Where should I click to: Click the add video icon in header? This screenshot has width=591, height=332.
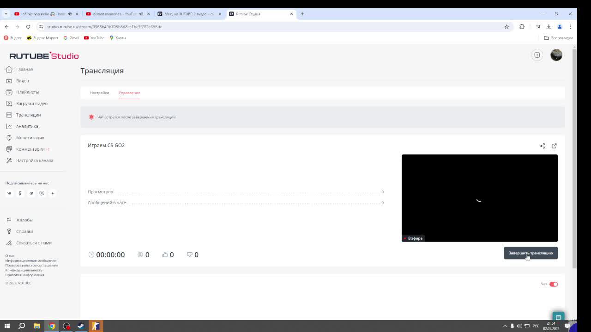(537, 55)
